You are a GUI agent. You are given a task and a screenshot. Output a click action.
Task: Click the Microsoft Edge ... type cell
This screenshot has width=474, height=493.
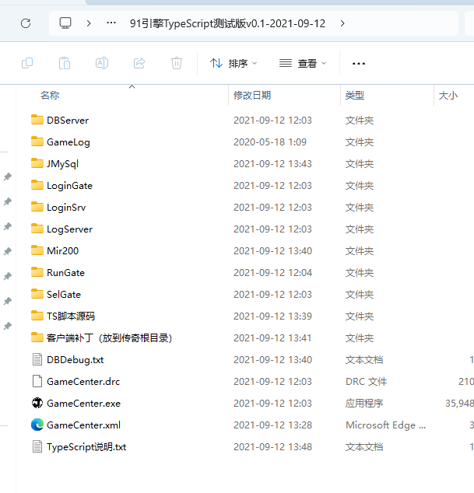click(385, 425)
